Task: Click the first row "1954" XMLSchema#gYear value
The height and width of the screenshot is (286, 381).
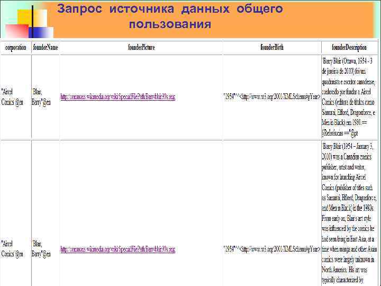Action: (271, 97)
